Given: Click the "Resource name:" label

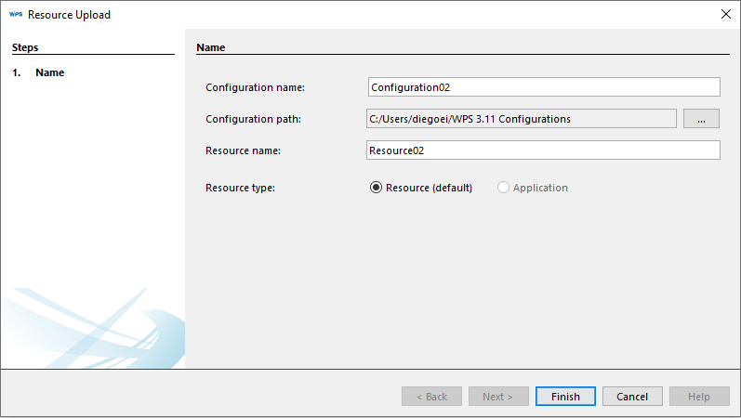Looking at the screenshot, I should pos(243,150).
